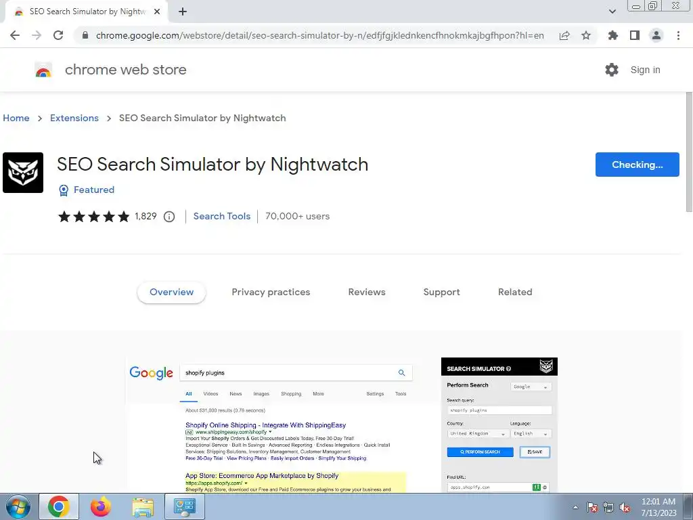Screen dimensions: 693x520
Task: Click the extension title heading
Action: click(213, 164)
